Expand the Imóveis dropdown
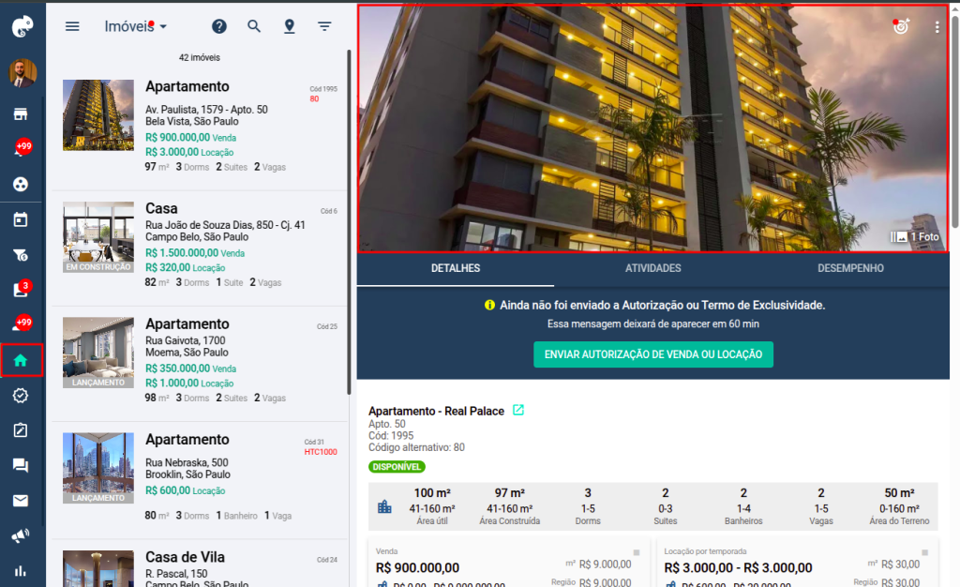The width and height of the screenshot is (960, 587). [x=135, y=26]
